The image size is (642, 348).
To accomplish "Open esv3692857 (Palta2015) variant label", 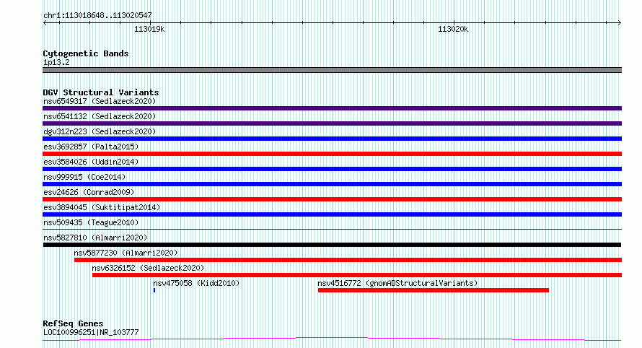I will click(91, 147).
